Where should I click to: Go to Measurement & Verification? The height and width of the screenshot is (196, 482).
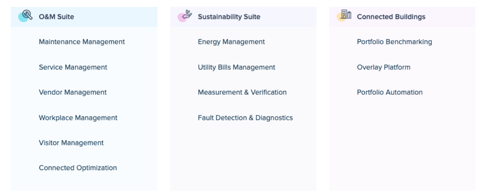[242, 92]
